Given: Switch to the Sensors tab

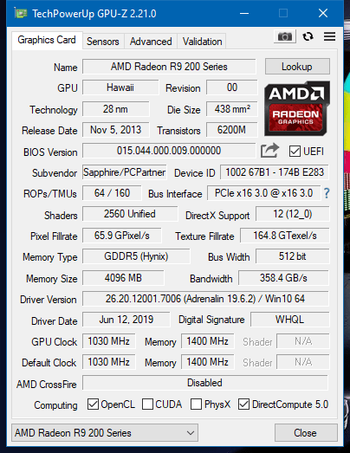Looking at the screenshot, I should tap(103, 42).
